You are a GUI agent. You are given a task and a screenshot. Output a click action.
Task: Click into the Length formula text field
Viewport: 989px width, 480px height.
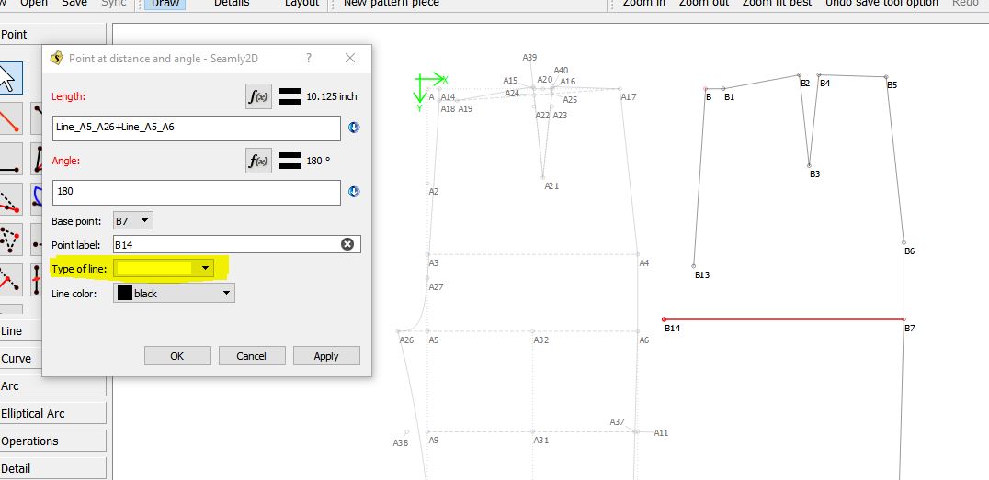(196, 128)
